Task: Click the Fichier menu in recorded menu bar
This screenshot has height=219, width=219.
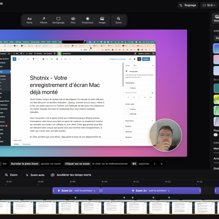Action: (x=6, y=42)
